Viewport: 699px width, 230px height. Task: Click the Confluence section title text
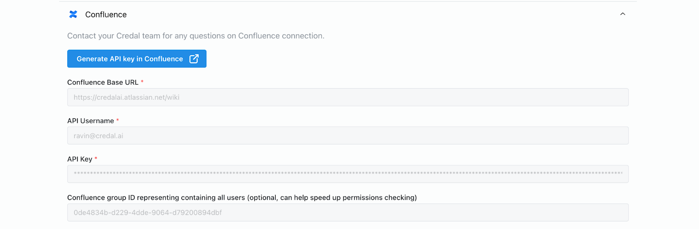pos(106,14)
